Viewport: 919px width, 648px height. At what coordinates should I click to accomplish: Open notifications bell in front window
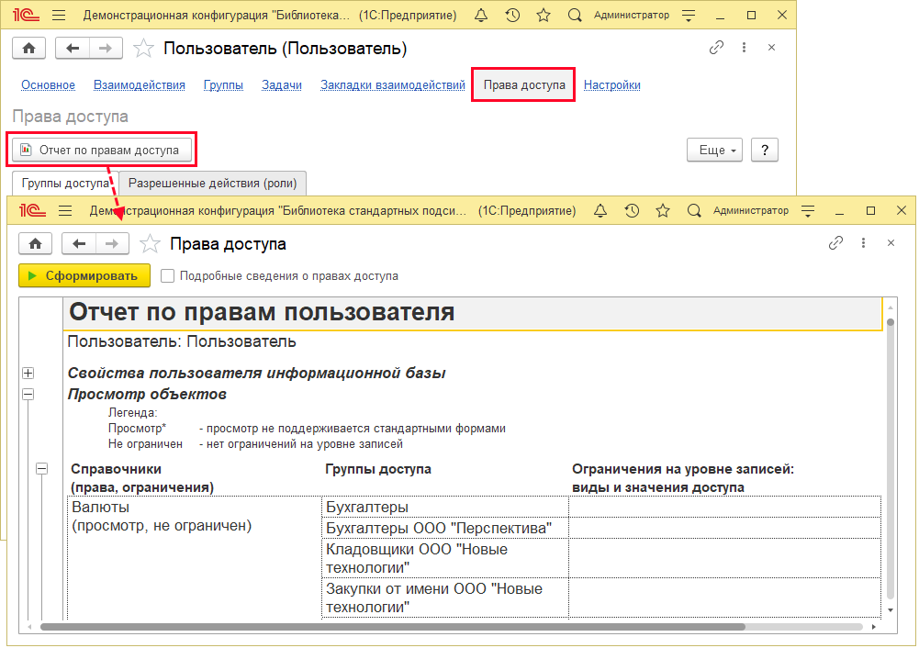coord(600,210)
